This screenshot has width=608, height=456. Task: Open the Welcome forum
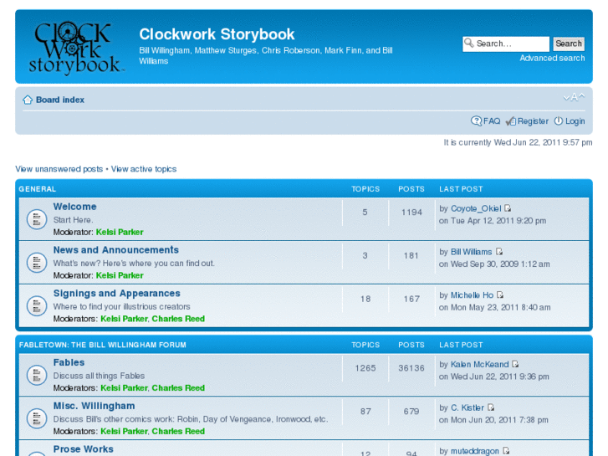tap(74, 207)
